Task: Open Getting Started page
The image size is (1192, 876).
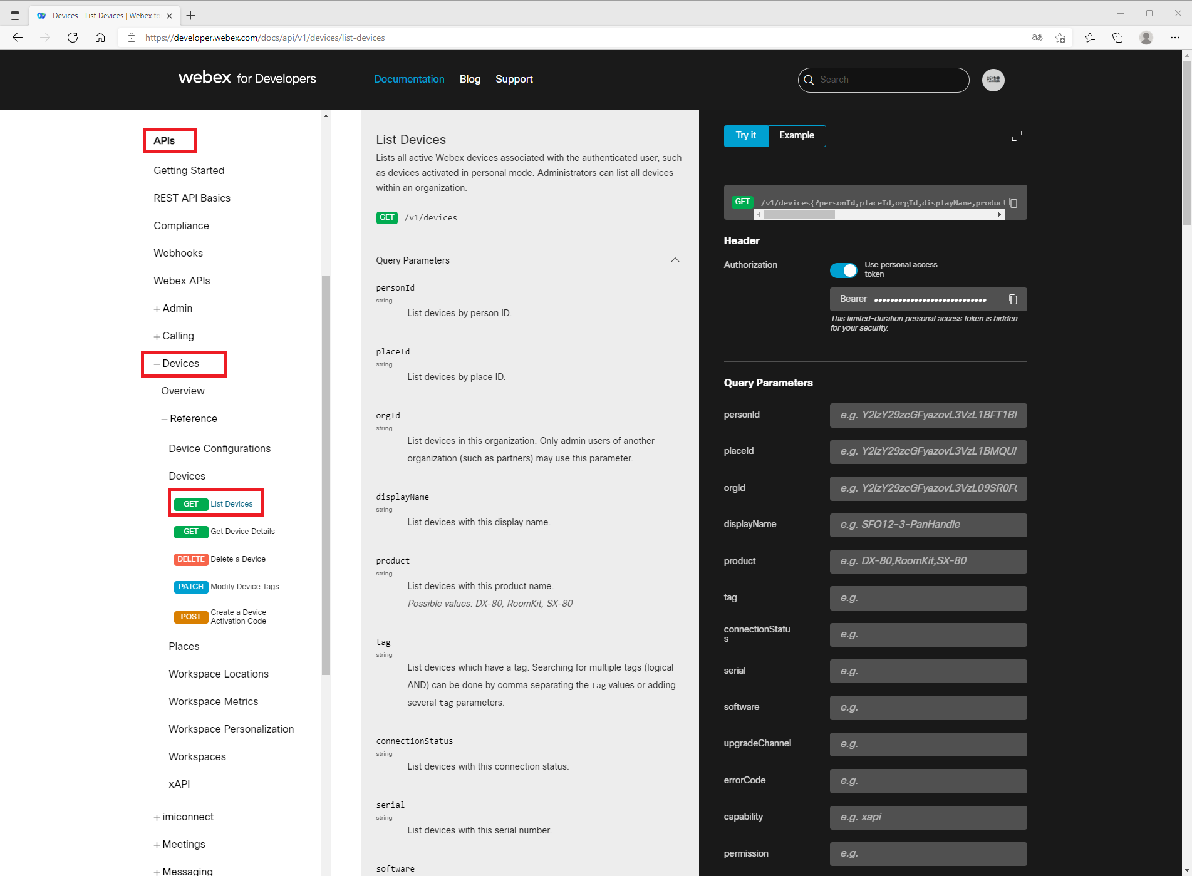Action: click(x=189, y=171)
